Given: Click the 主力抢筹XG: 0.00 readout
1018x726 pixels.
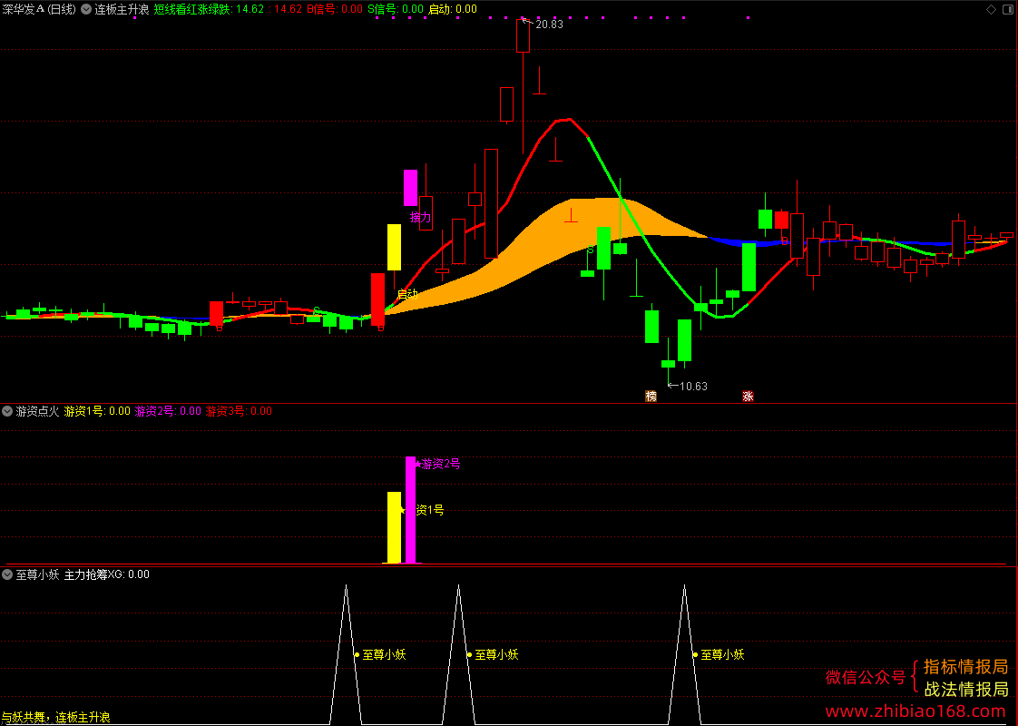Looking at the screenshot, I should [x=106, y=574].
